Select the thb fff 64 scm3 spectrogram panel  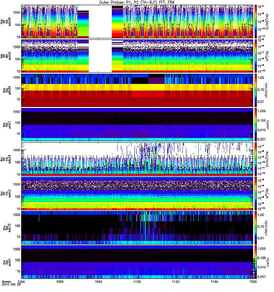137,56
